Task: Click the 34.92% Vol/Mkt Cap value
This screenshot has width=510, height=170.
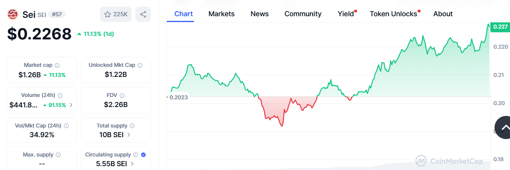Action: click(x=42, y=135)
